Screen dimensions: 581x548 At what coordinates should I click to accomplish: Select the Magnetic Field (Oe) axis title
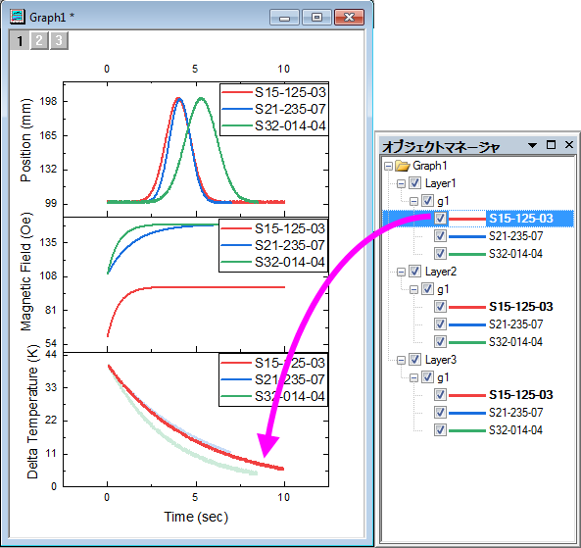click(x=25, y=272)
